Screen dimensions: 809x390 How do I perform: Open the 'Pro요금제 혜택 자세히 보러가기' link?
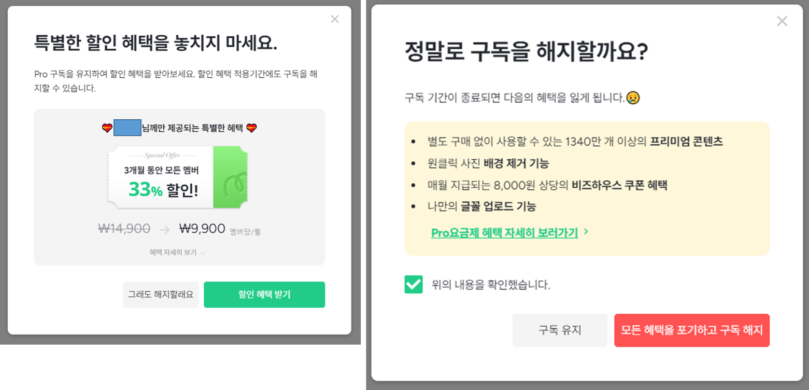504,232
